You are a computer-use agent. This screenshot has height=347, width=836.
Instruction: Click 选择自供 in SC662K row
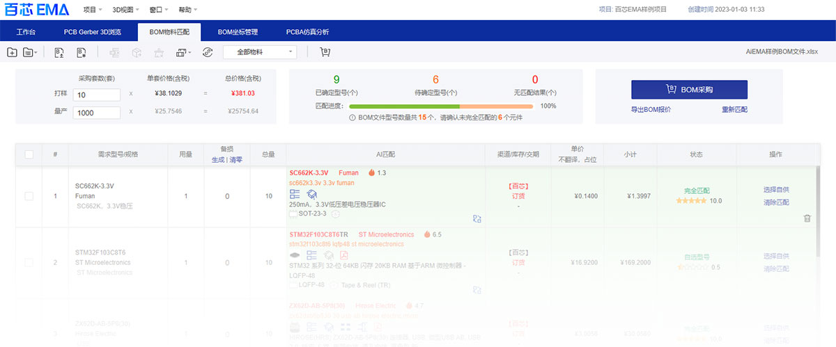click(x=776, y=190)
